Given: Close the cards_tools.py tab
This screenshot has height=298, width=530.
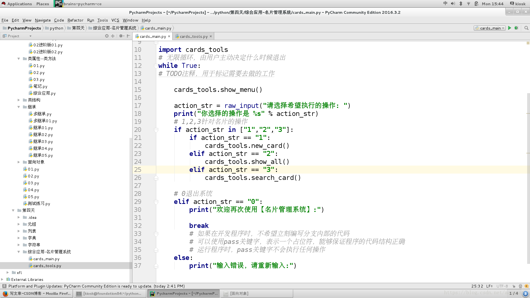Looking at the screenshot, I should click(211, 36).
